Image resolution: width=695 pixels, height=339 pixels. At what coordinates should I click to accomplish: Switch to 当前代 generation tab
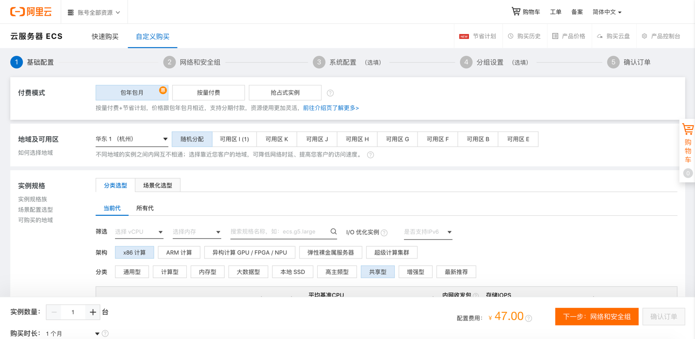112,209
